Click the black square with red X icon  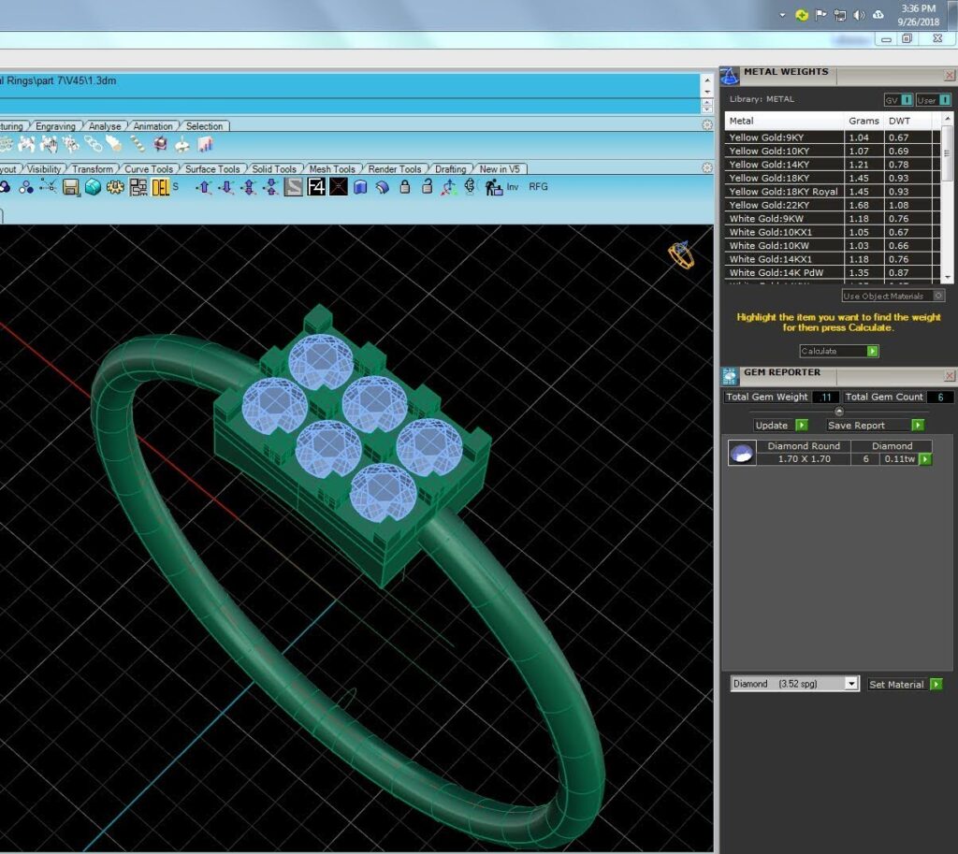tap(339, 187)
